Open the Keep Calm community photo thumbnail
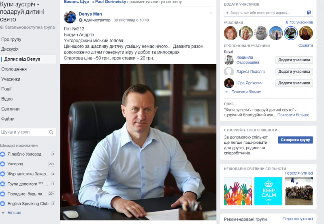 (268, 191)
